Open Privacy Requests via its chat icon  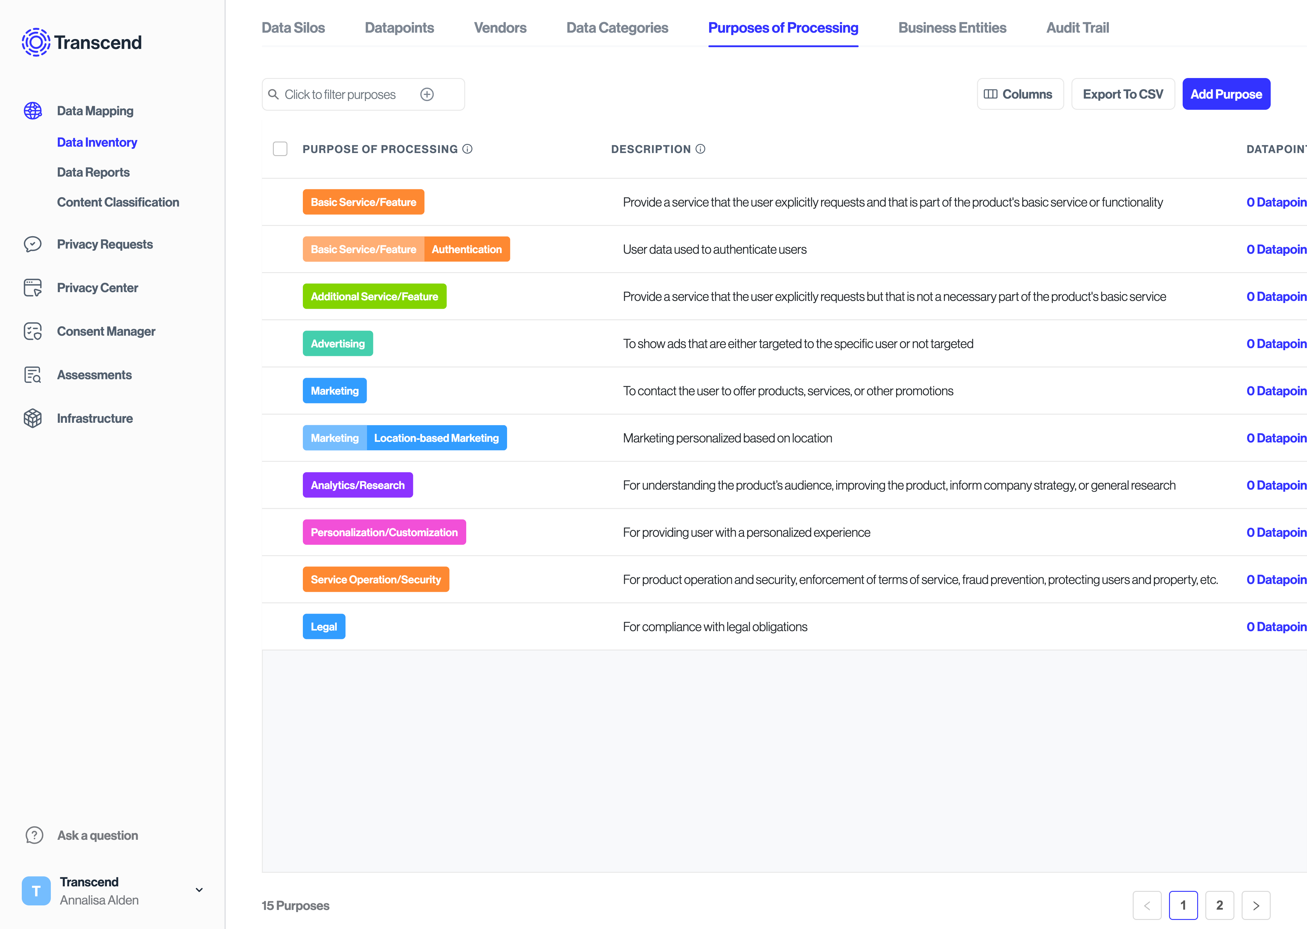[33, 244]
